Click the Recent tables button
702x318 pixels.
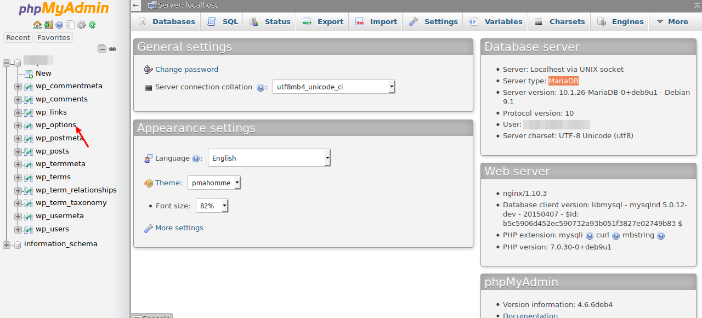(18, 38)
